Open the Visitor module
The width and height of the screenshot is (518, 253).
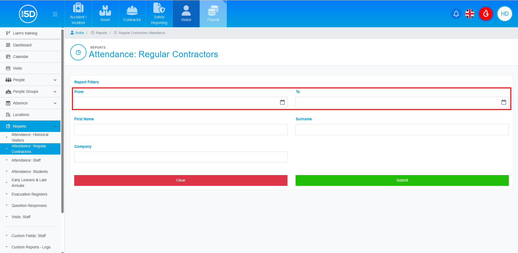pos(186,14)
